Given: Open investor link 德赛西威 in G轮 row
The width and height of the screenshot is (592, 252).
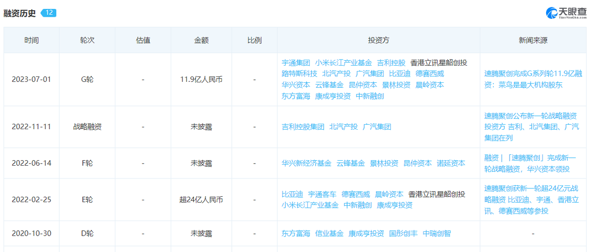Looking at the screenshot, I should [430, 73].
